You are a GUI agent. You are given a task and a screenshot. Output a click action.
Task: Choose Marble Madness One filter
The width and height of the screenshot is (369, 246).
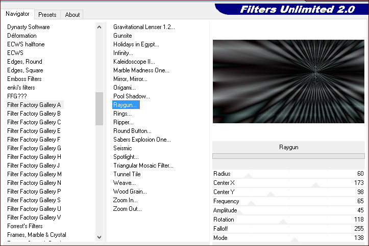click(141, 70)
